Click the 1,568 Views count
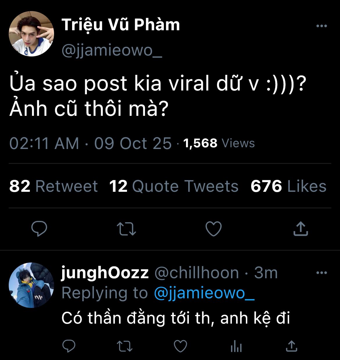The height and width of the screenshot is (360, 340). click(219, 143)
